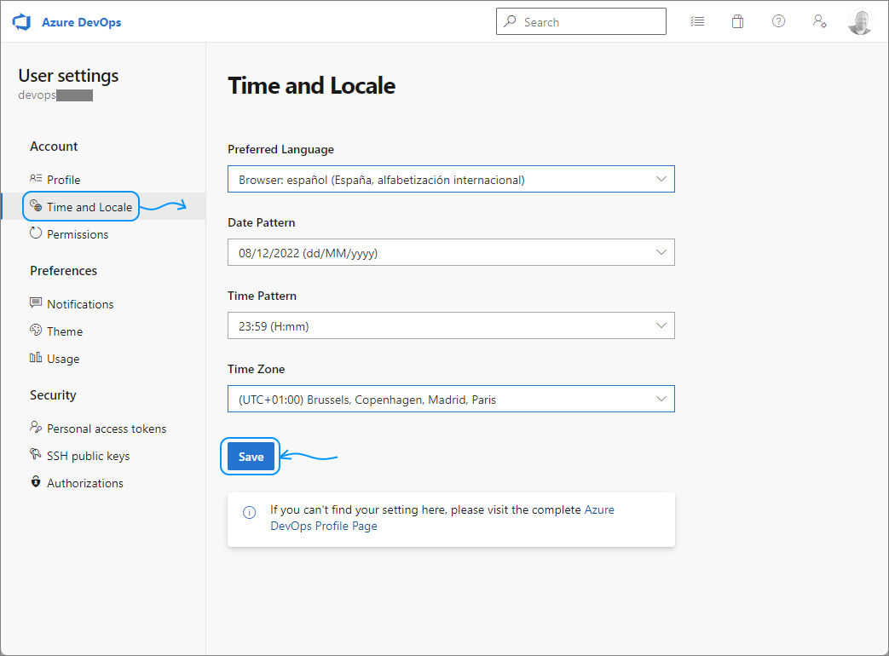Open the work items list icon in header
The height and width of the screenshot is (656, 889).
pos(697,21)
